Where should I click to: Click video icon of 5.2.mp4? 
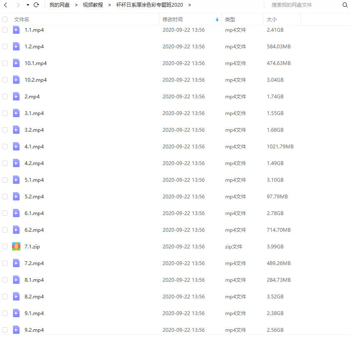(16, 197)
